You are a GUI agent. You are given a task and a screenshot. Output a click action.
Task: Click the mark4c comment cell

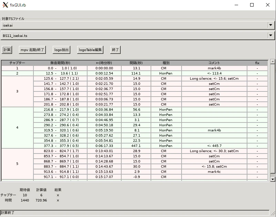click(214, 172)
